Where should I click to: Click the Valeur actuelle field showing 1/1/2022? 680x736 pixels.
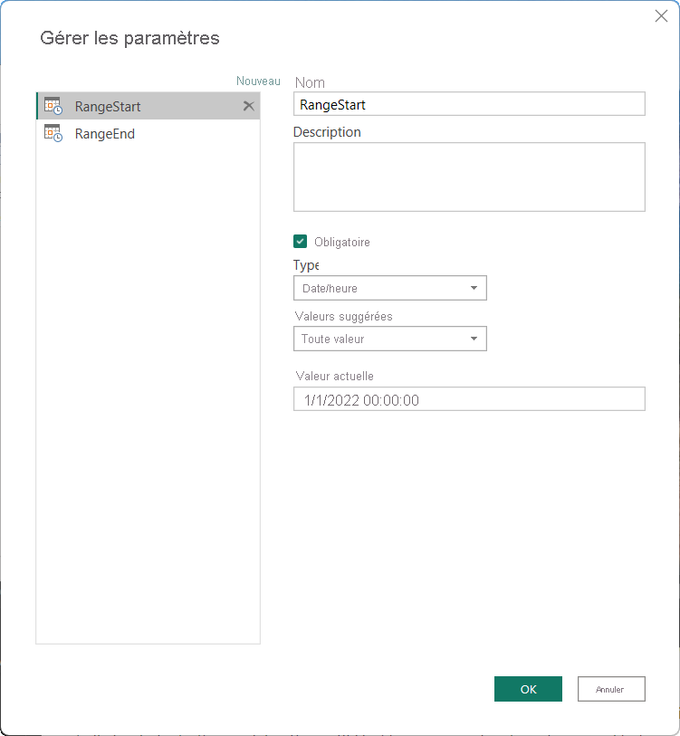pos(469,399)
